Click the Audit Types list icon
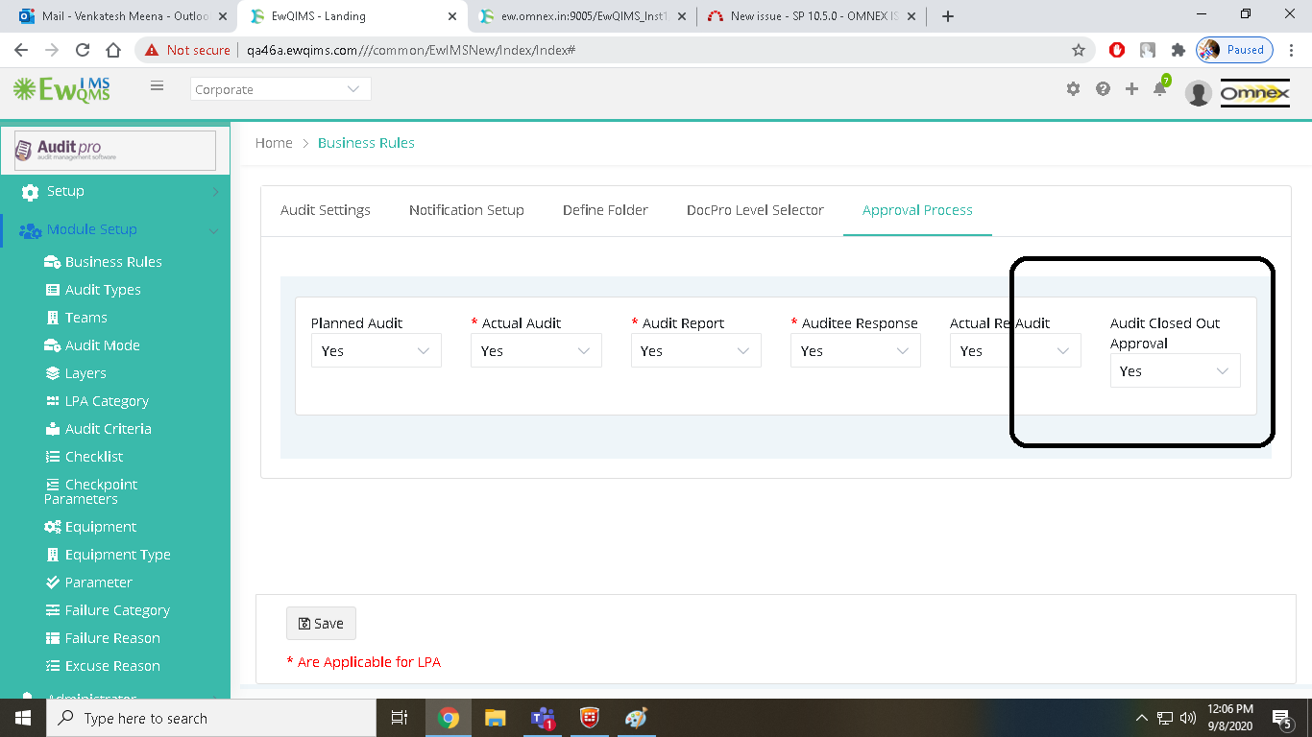This screenshot has width=1312, height=737. pyautogui.click(x=53, y=290)
